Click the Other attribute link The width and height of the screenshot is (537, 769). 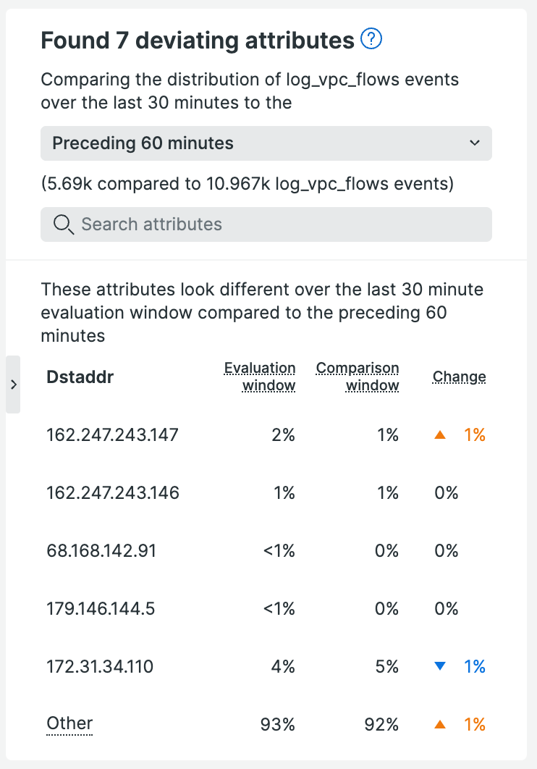click(69, 723)
